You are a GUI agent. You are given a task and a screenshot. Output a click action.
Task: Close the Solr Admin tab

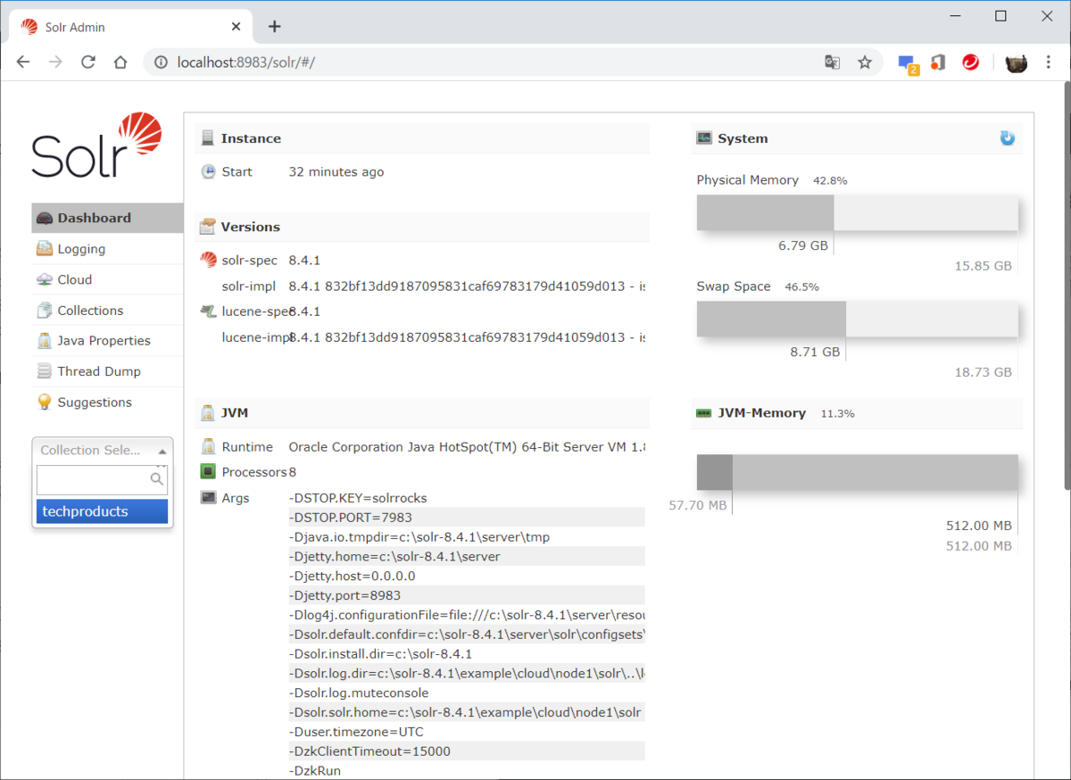point(236,27)
